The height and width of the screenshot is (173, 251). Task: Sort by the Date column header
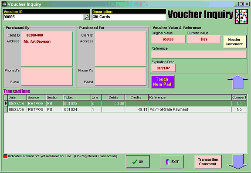click(17, 98)
